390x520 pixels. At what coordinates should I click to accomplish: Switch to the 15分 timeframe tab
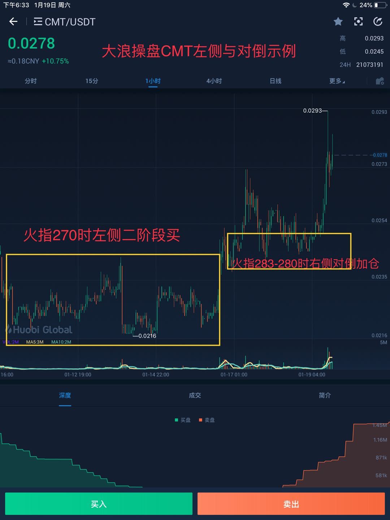(x=92, y=81)
